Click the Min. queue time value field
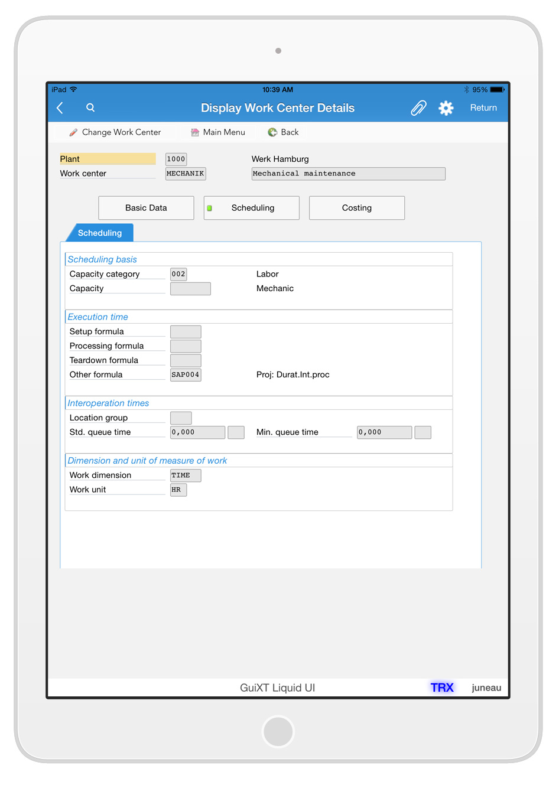Viewport: 559px width, 785px height. tap(384, 432)
